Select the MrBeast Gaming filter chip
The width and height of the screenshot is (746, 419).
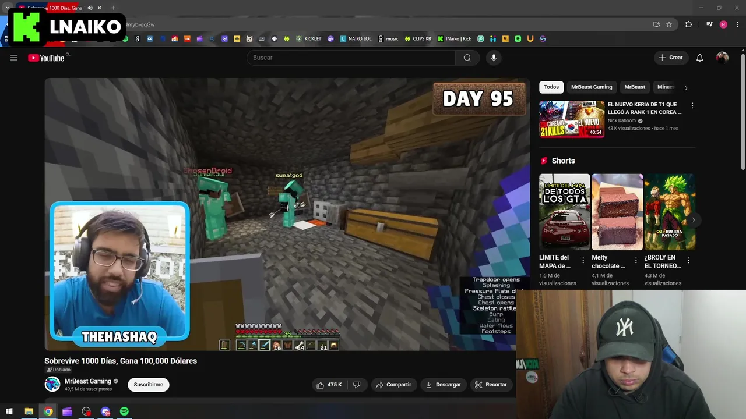[x=592, y=87]
